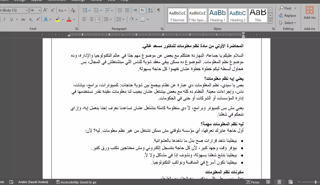Select the superscript icon

(38, 19)
